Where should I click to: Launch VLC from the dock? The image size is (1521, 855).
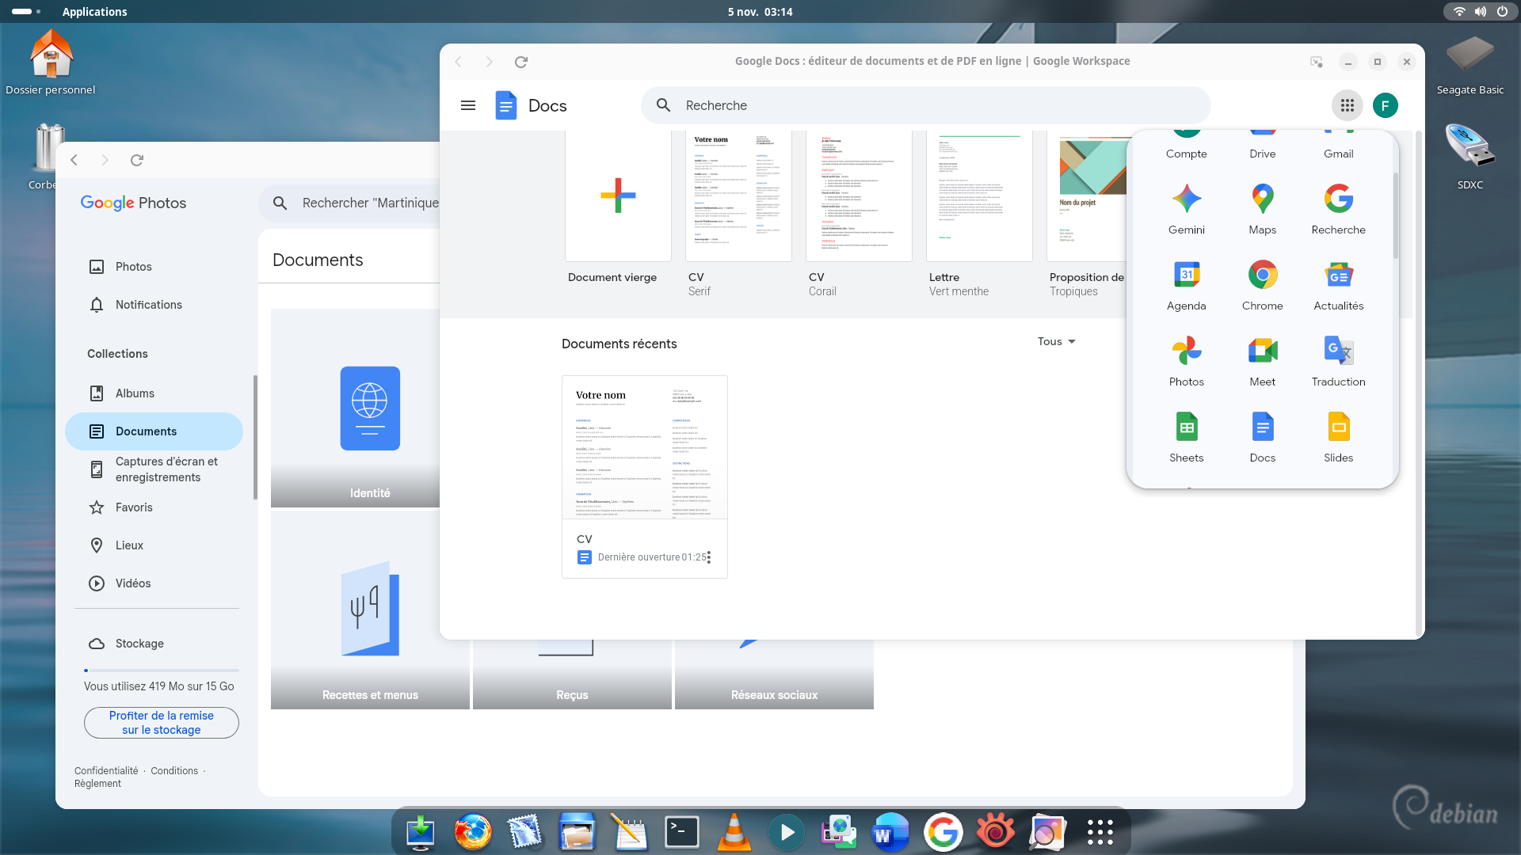[734, 832]
